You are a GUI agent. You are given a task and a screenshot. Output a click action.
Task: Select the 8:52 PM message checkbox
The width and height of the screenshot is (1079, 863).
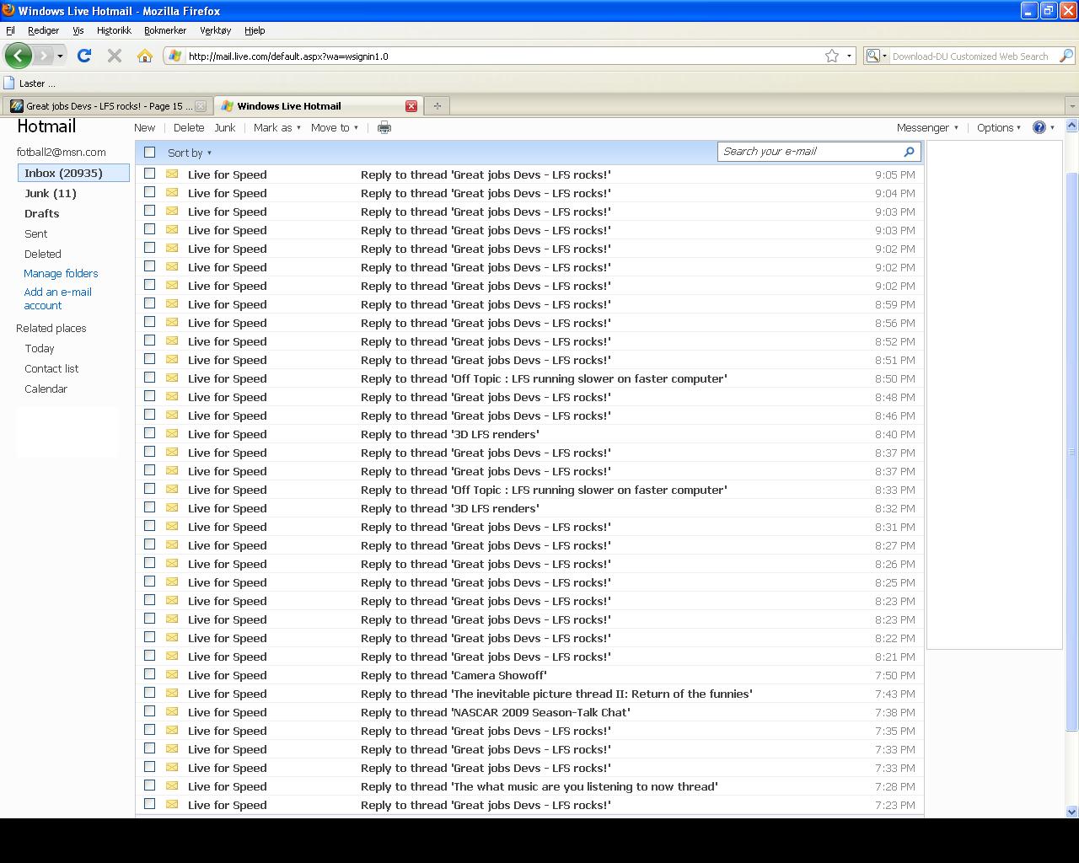pyautogui.click(x=149, y=340)
